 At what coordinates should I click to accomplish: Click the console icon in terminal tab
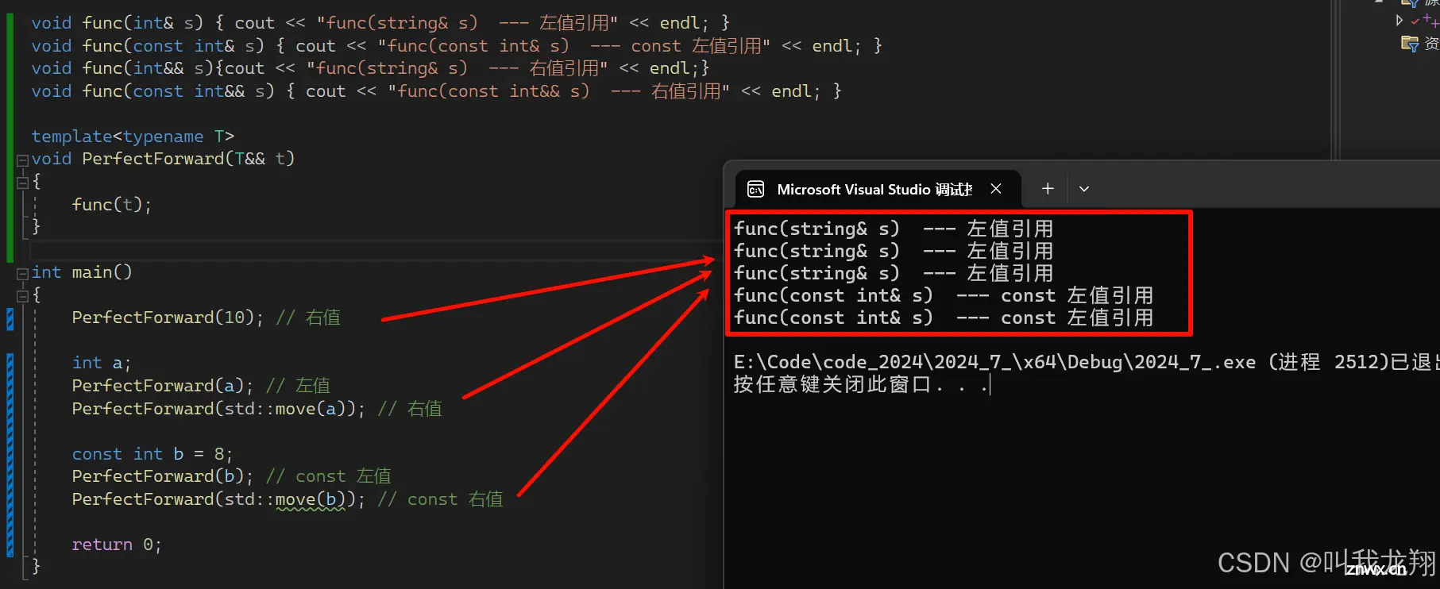point(756,189)
